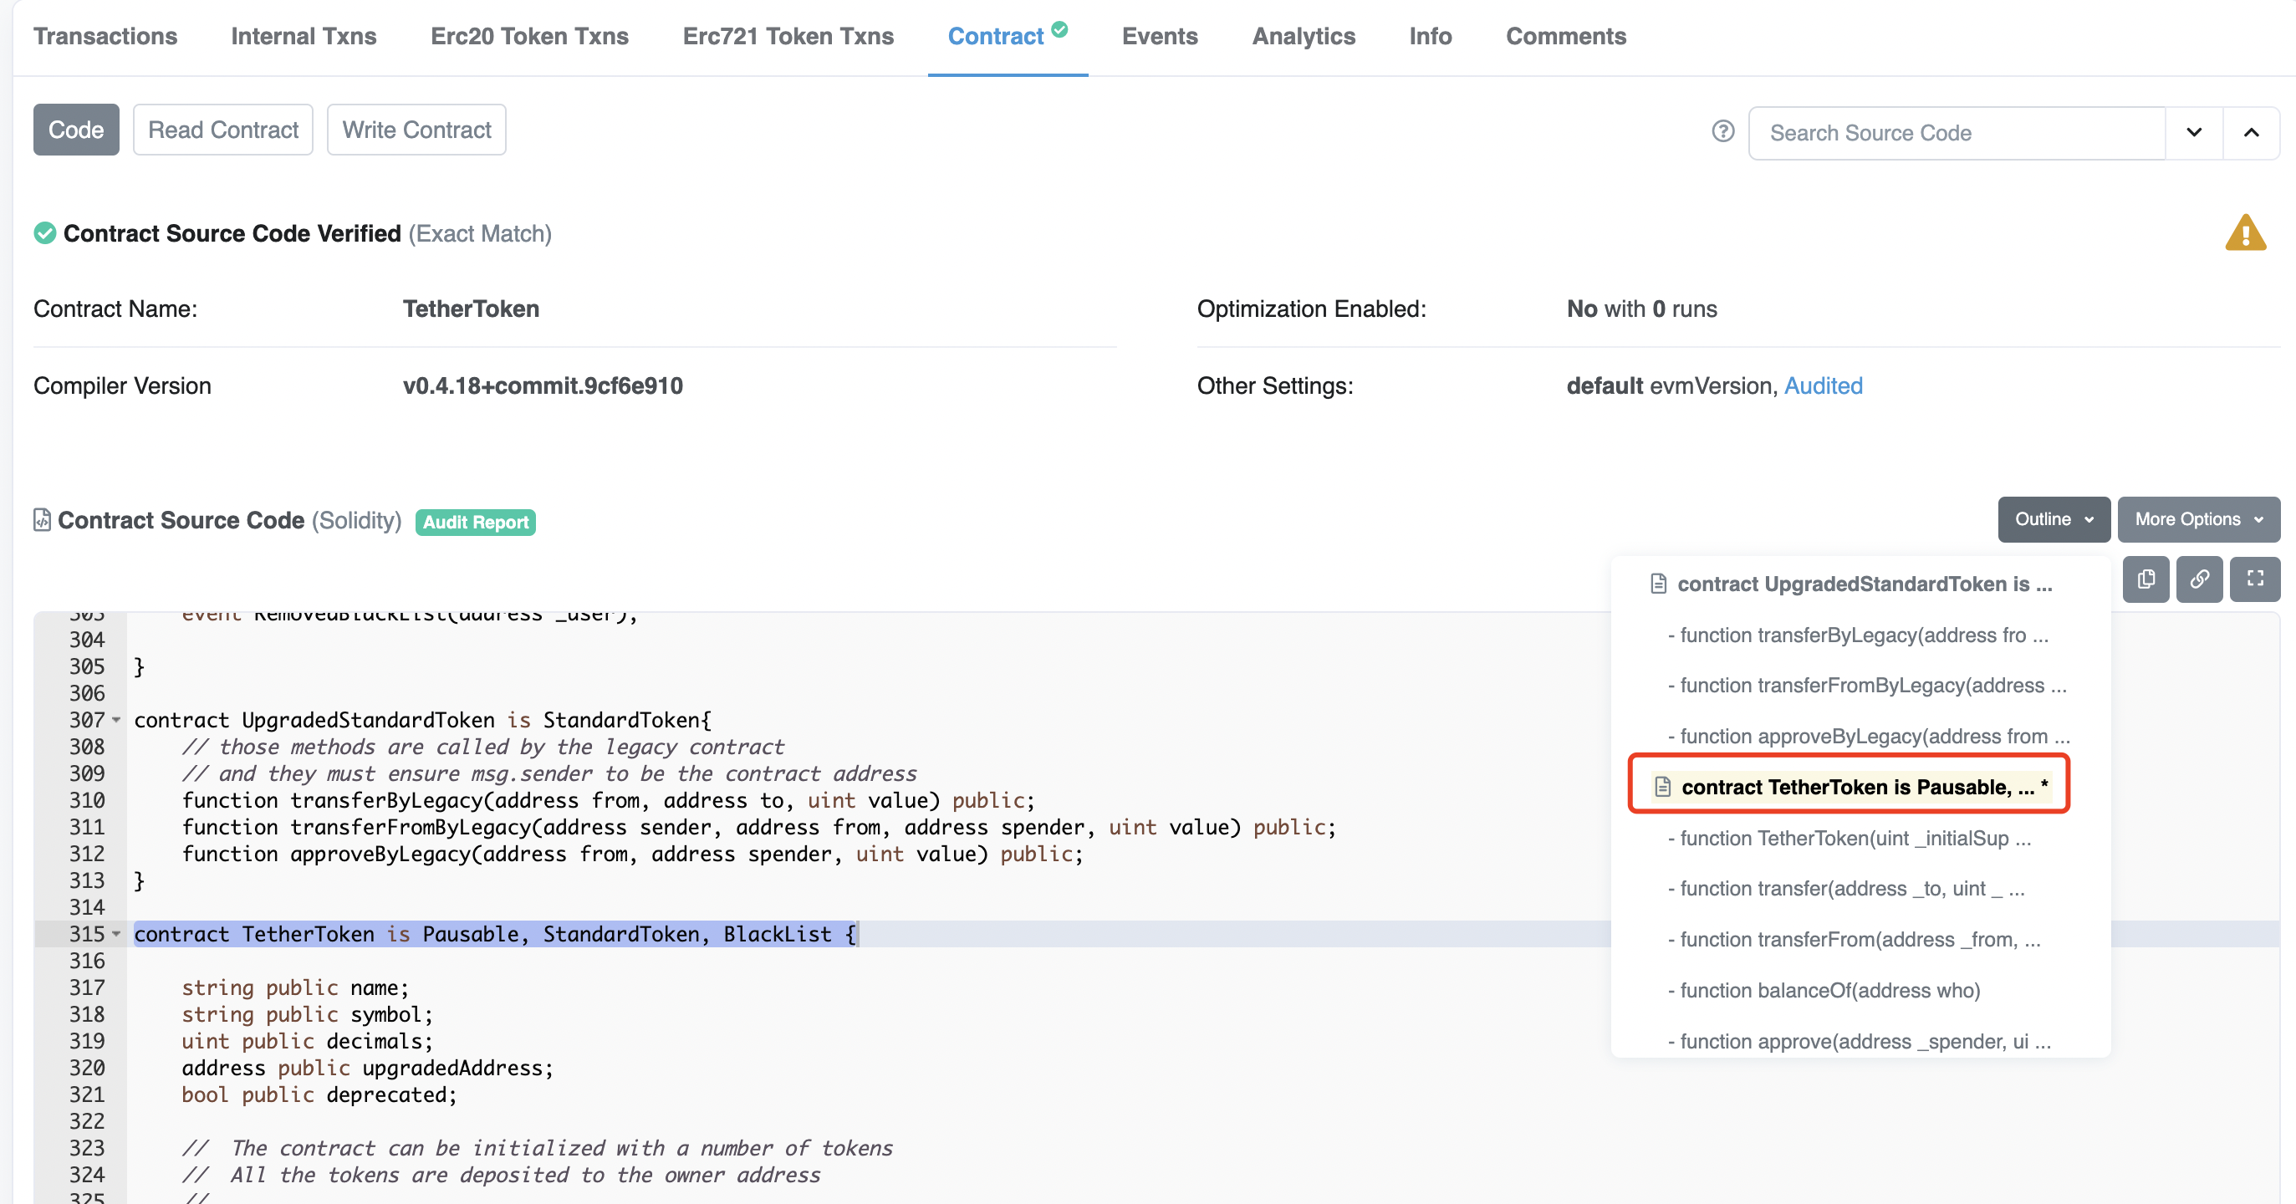This screenshot has width=2296, height=1204.
Task: Click compiler version v0.4.18+commit.9cf6e910
Action: click(542, 386)
